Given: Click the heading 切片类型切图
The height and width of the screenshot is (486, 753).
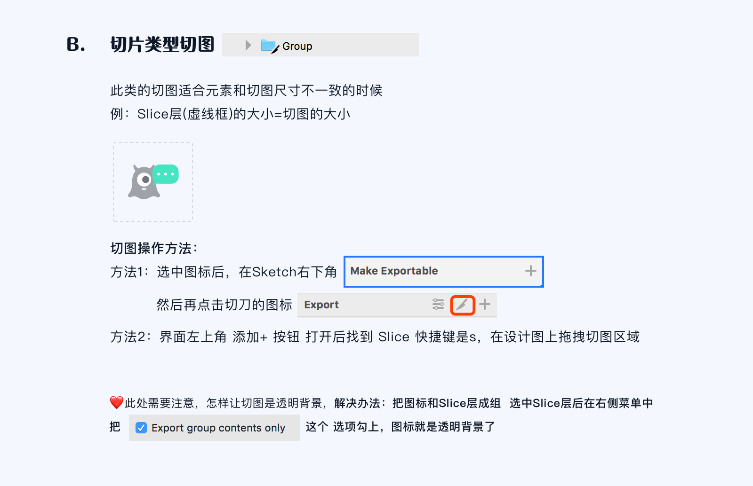Looking at the screenshot, I should (162, 45).
